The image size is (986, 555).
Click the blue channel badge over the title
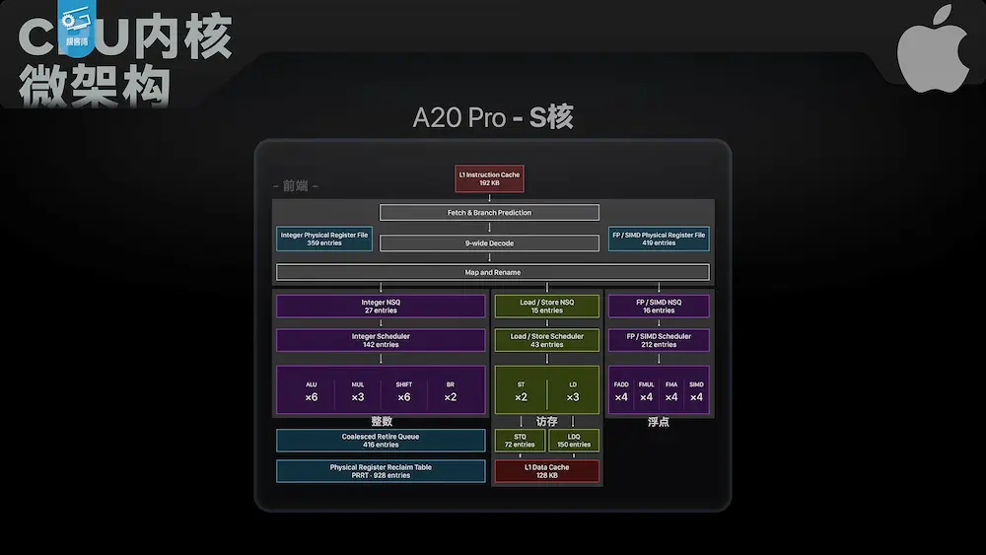[x=77, y=28]
